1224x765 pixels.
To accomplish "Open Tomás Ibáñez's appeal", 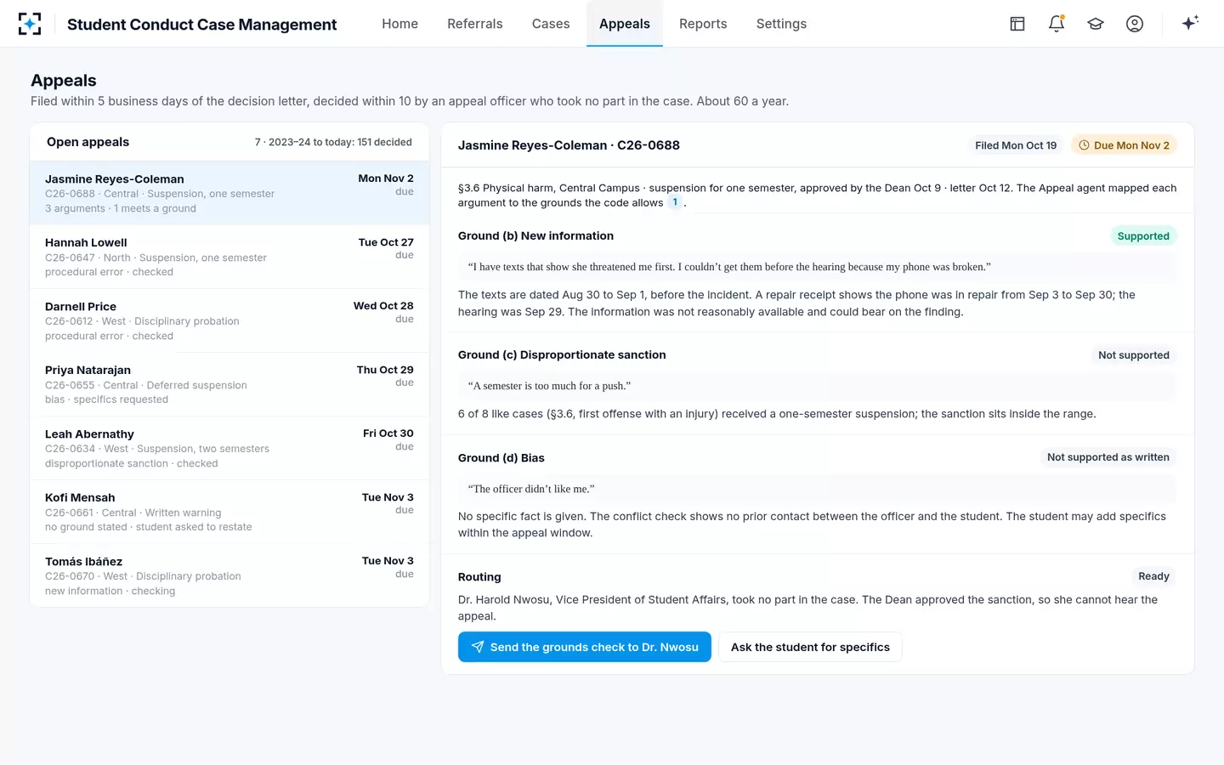I will pos(229,575).
